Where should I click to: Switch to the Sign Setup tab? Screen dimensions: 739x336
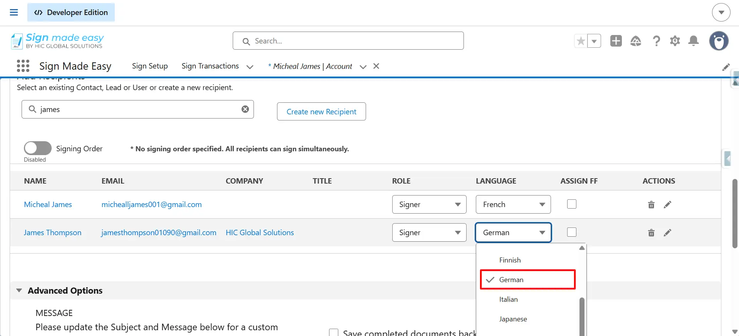(x=149, y=66)
